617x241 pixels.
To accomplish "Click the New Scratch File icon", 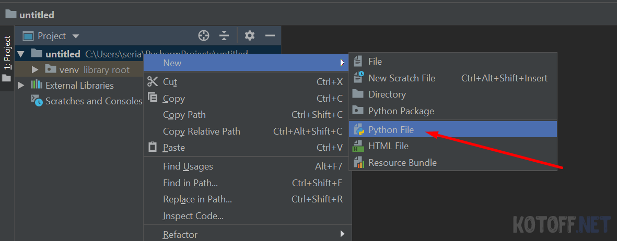I will click(358, 78).
